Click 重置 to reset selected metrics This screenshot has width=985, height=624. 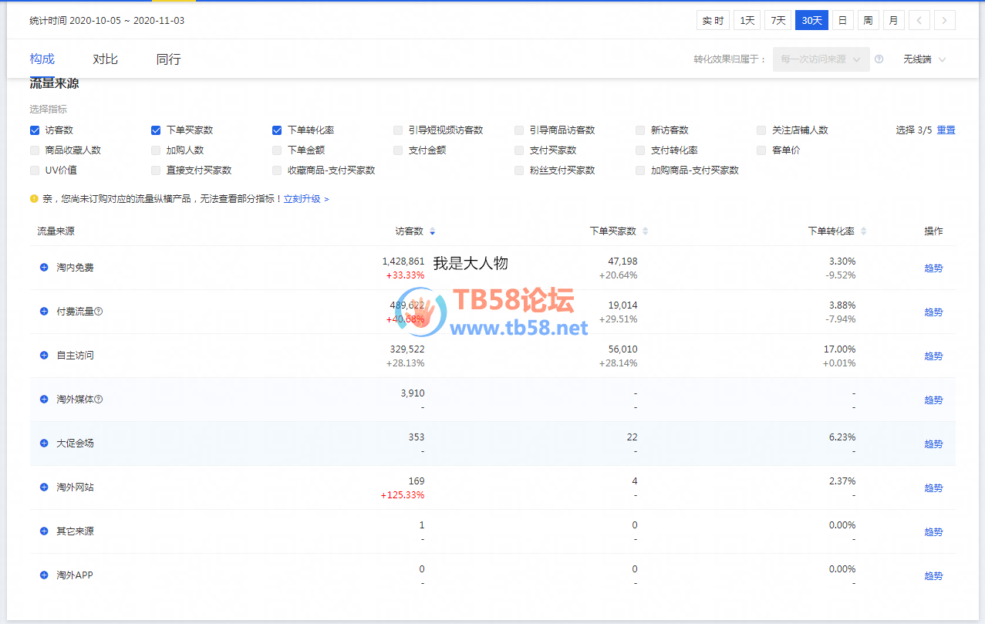click(946, 130)
